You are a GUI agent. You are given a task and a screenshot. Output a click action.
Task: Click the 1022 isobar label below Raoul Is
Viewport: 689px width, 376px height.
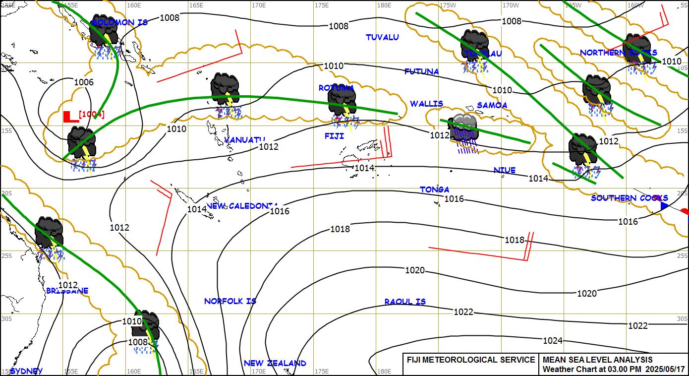click(463, 312)
